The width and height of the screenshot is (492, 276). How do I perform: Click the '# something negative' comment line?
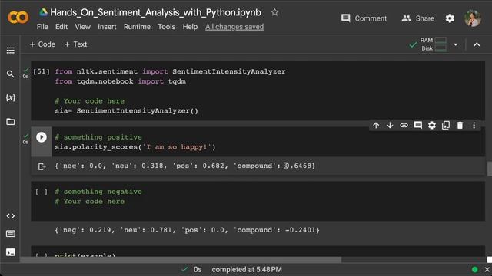coord(98,192)
